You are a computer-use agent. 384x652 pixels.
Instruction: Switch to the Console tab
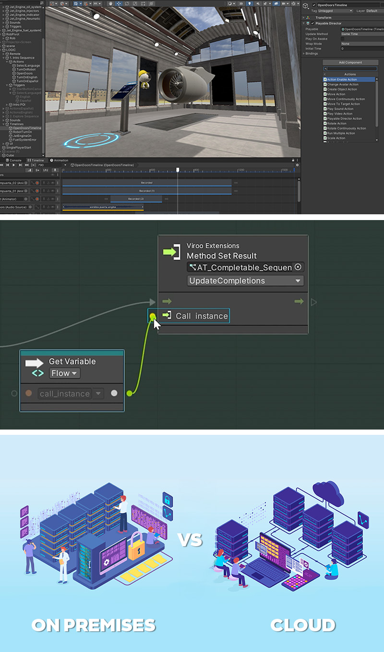coord(14,160)
